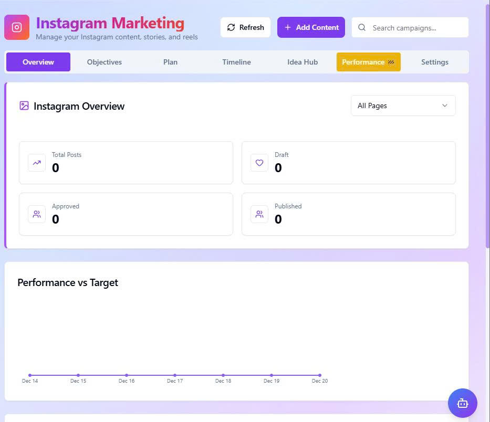
Task: Open the Settings tab
Action: coord(434,62)
